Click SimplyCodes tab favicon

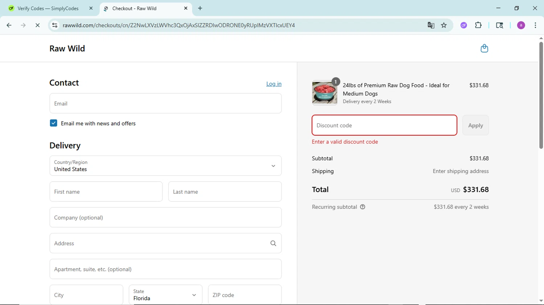coord(11,8)
